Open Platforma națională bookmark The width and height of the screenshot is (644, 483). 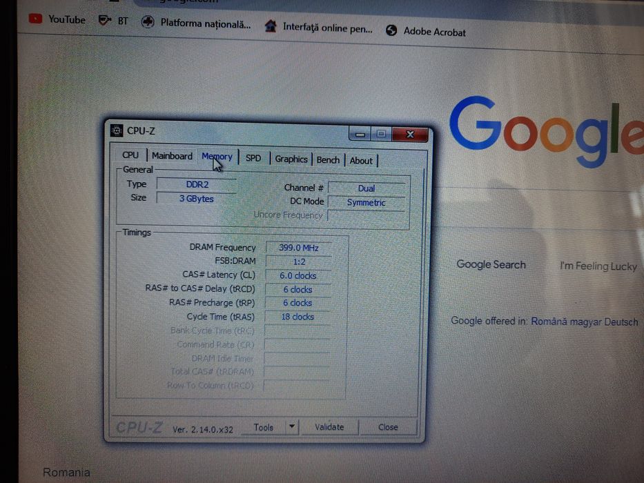[x=196, y=23]
